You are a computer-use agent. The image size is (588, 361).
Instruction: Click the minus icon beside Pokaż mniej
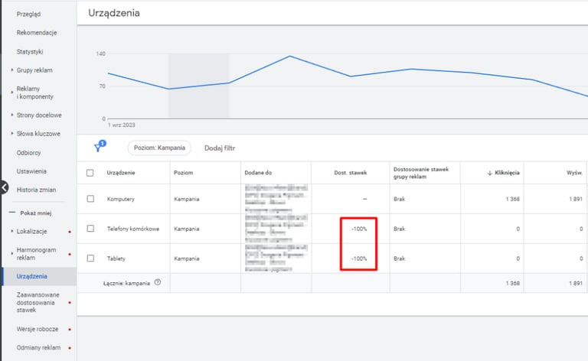(12, 212)
